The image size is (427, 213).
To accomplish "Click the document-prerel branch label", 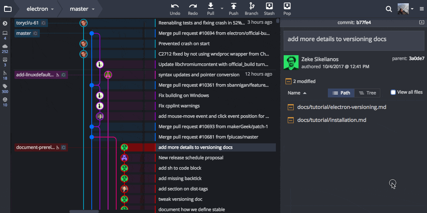I will pyautogui.click(x=41, y=147).
